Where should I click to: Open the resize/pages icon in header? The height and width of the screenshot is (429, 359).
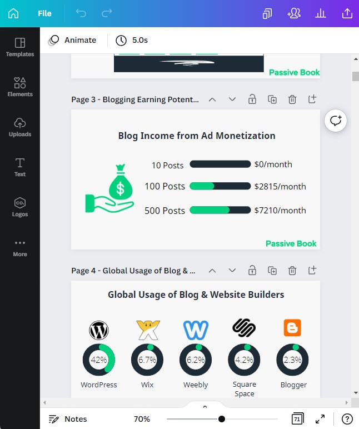pyautogui.click(x=267, y=13)
